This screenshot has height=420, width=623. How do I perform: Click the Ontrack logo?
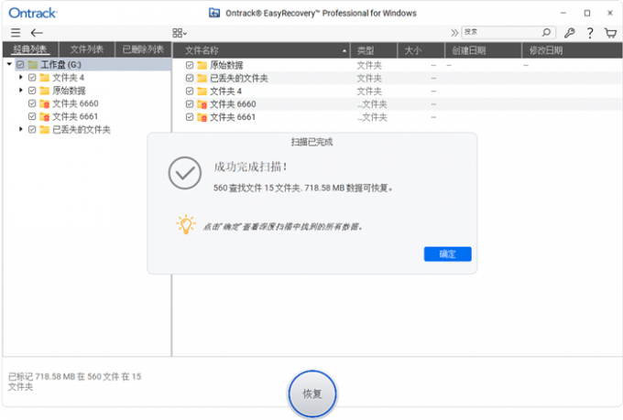(33, 13)
